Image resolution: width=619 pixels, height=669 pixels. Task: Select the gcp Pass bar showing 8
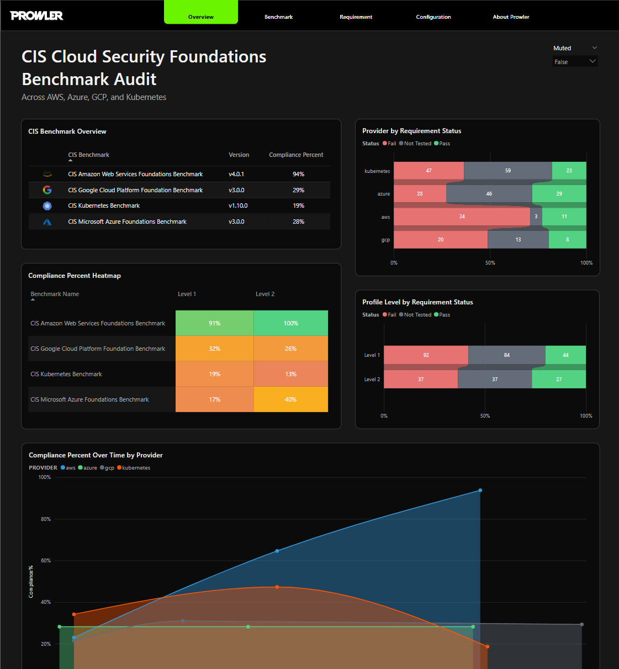[567, 240]
